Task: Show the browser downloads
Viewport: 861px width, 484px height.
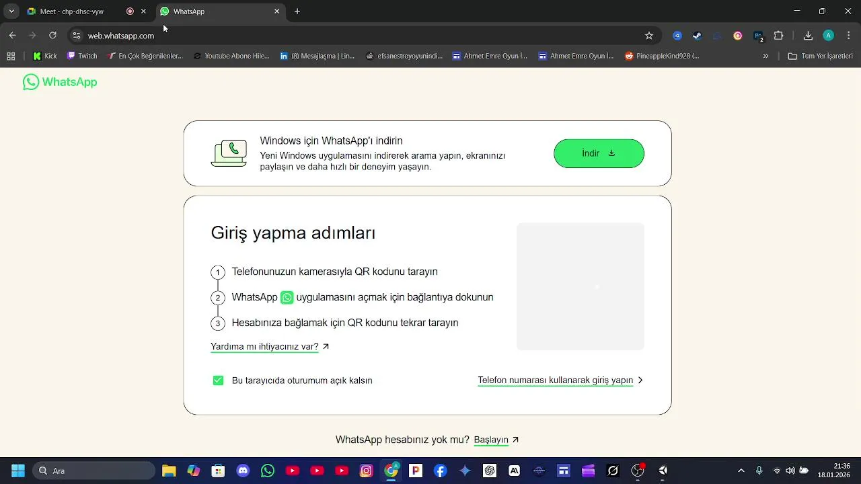Action: point(809,36)
